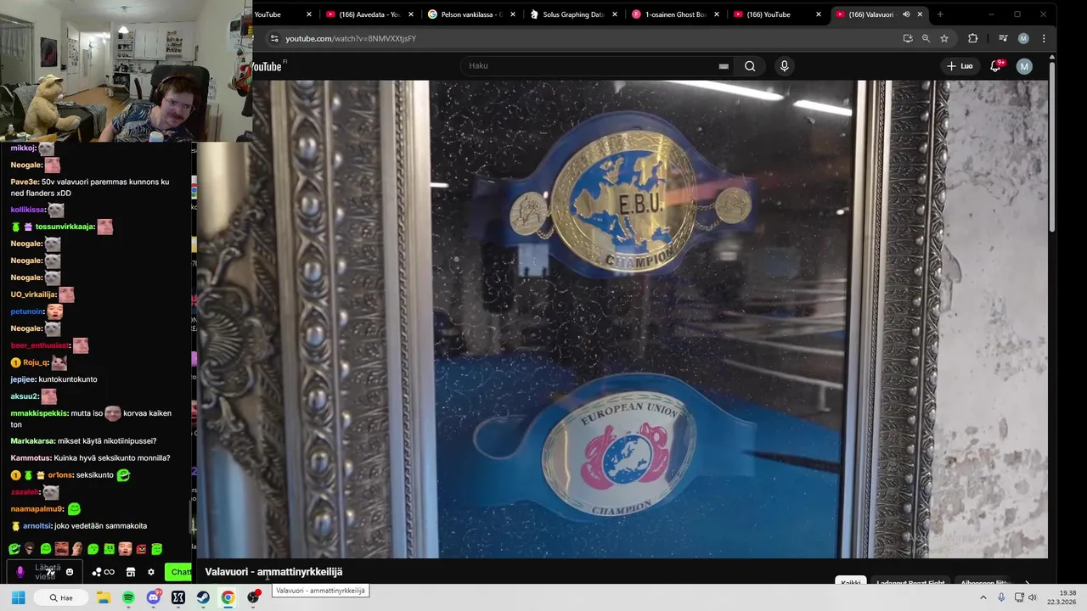The image size is (1087, 611).
Task: Mute the Valavuori tab via speaker icon
Action: tap(906, 14)
